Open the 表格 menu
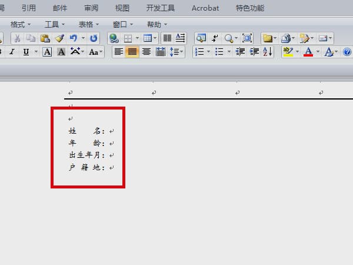 [89, 24]
